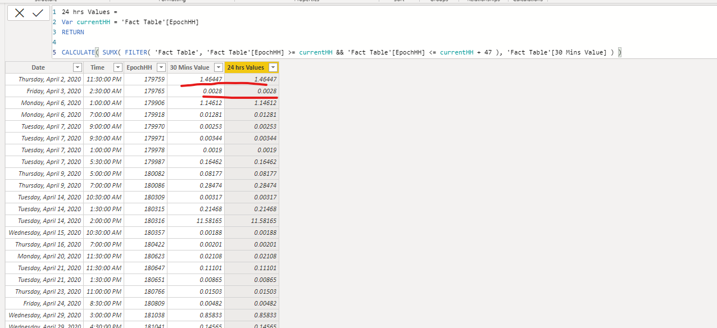This screenshot has width=717, height=328.
Task: Click into the DAX formula editor line 5
Action: click(342, 52)
